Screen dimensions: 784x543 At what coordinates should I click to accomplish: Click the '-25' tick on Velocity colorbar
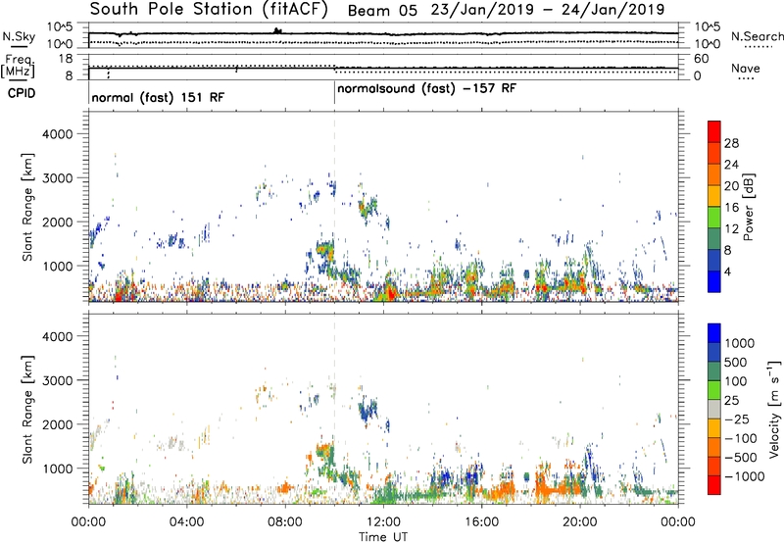point(738,419)
